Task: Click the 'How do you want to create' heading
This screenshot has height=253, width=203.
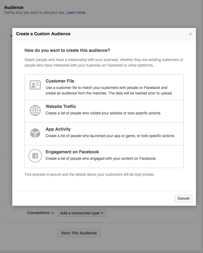Action: pyautogui.click(x=67, y=50)
